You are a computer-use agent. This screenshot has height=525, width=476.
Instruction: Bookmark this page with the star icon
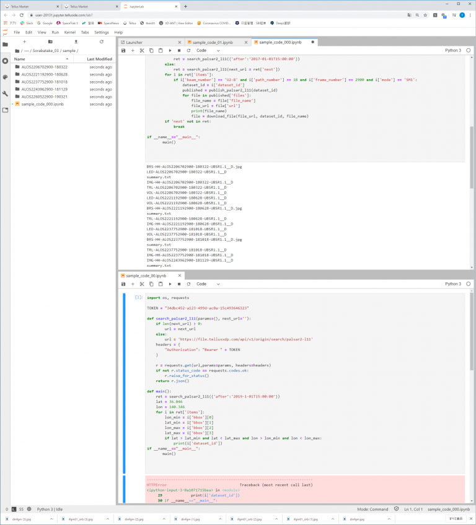point(425,15)
